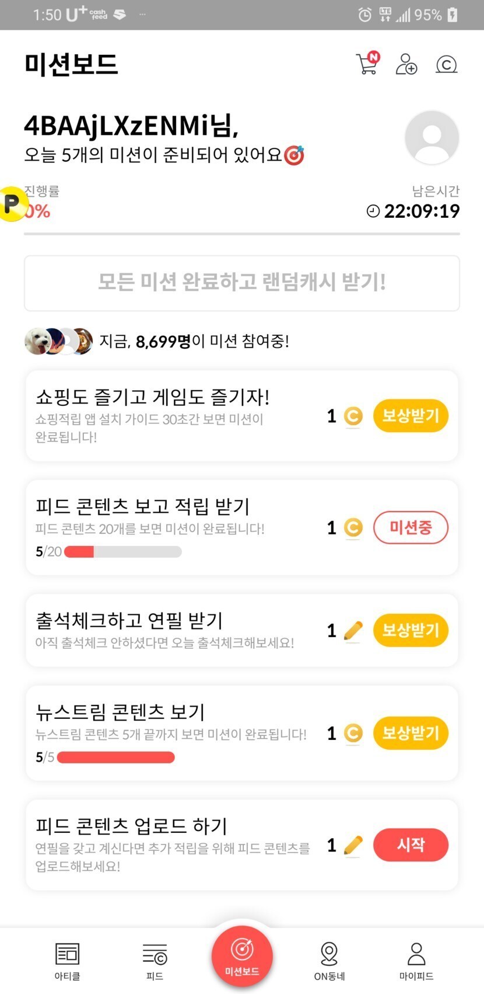Screen dimensions: 484x994
Task: Claim reward for shopping and game mission
Action: pyautogui.click(x=411, y=416)
